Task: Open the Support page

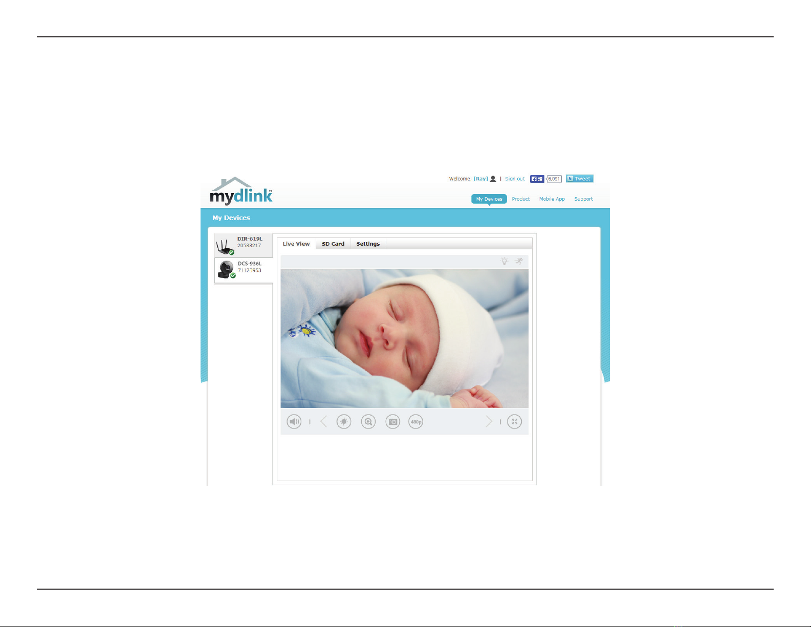Action: point(583,199)
